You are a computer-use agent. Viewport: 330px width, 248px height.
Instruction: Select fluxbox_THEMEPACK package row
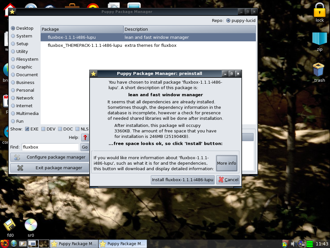(85, 46)
